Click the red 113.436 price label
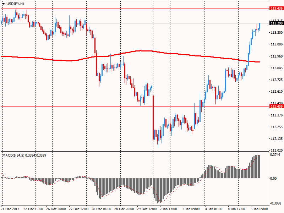Viewport: 284px width, 213px height. pyautogui.click(x=276, y=8)
